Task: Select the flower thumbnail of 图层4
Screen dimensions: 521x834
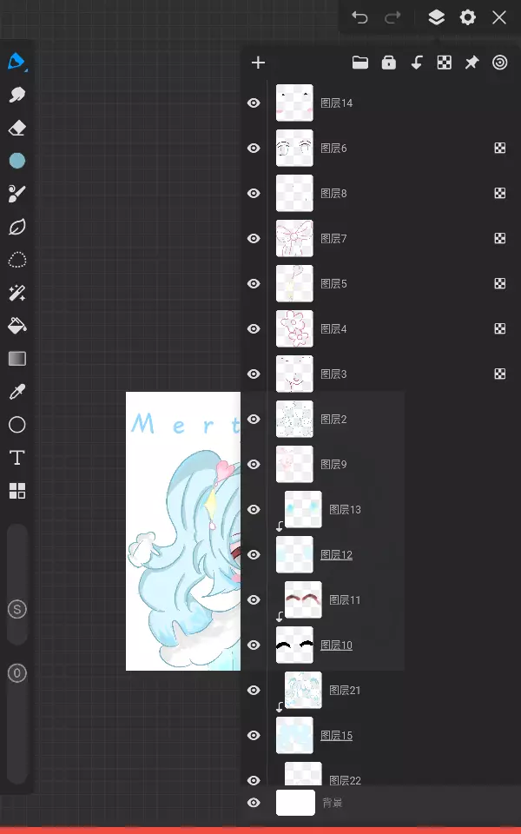Action: [294, 328]
